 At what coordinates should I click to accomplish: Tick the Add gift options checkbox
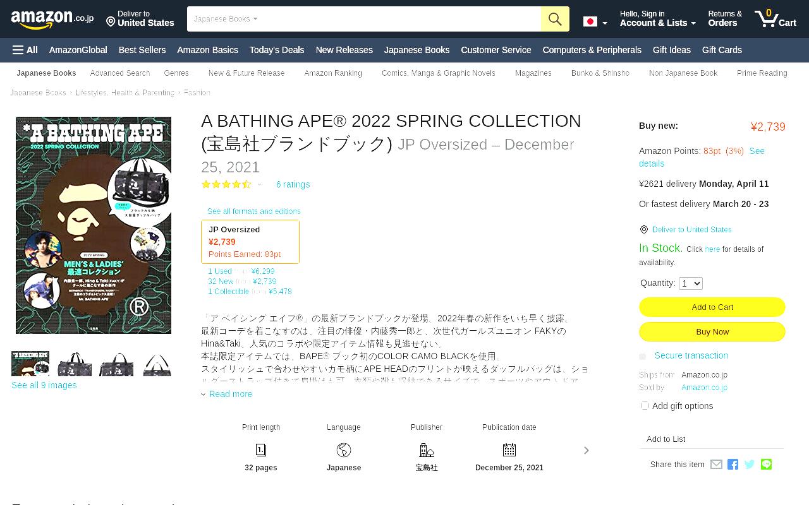click(x=645, y=405)
